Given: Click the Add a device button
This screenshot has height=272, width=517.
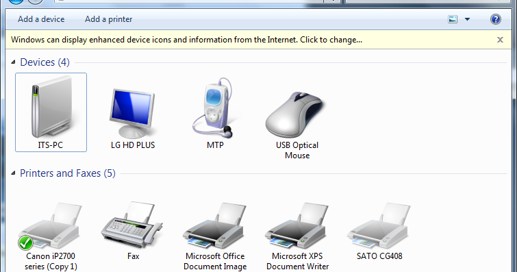Looking at the screenshot, I should 41,19.
